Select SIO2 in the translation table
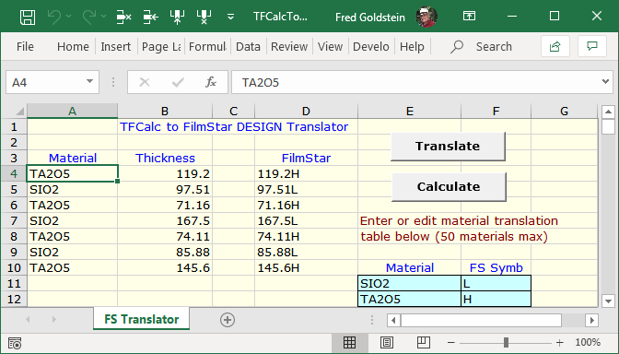 tap(409, 283)
